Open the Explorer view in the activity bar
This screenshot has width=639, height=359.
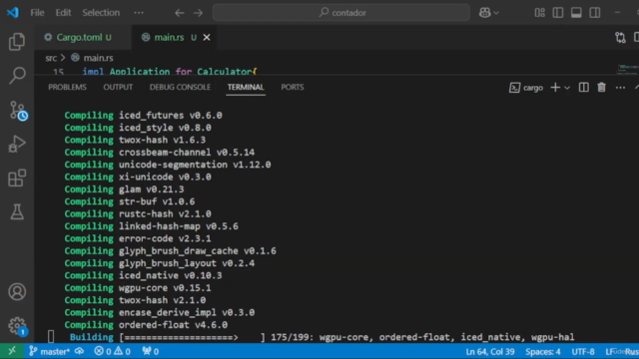[17, 42]
